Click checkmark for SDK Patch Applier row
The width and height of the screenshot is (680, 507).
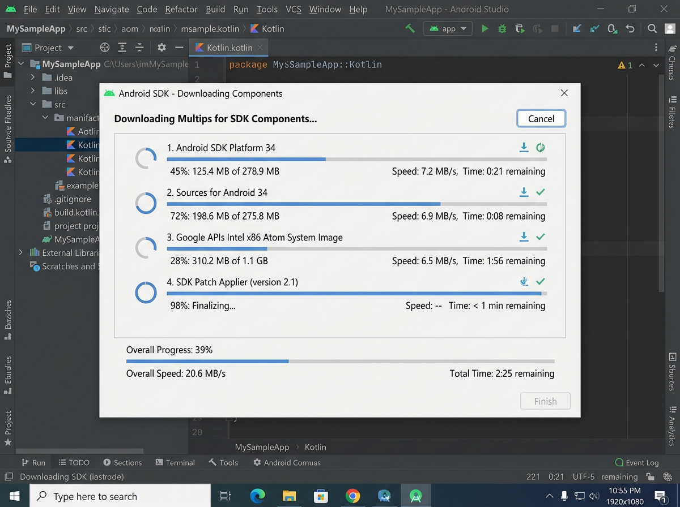541,281
